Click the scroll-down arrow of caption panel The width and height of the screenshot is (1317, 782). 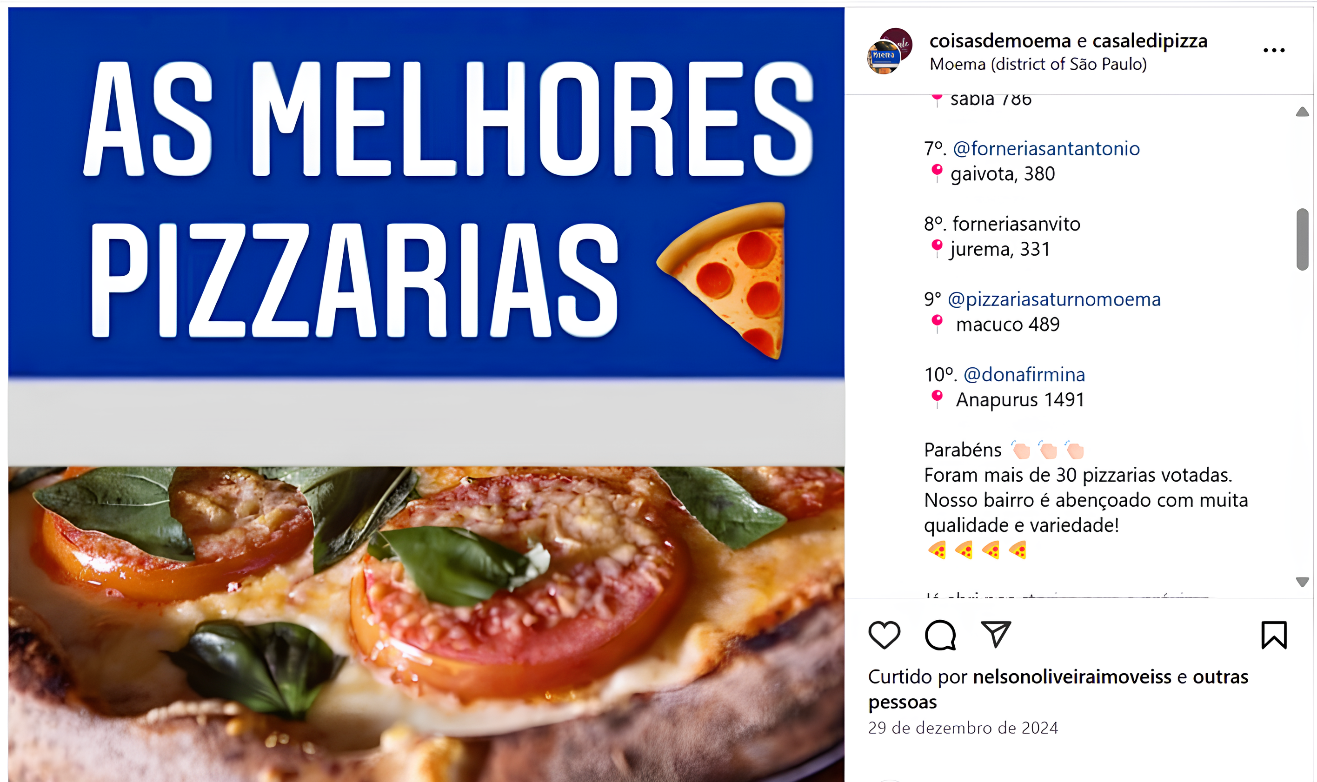[x=1302, y=582]
